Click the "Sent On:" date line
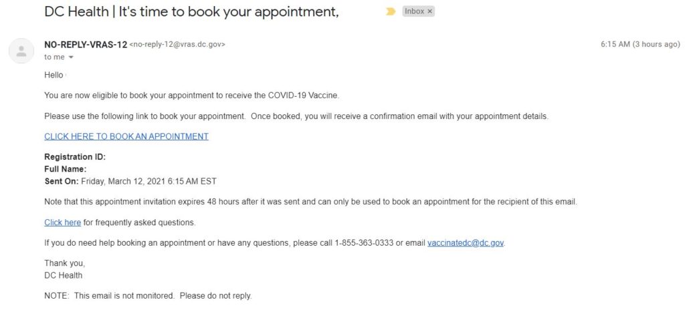The height and width of the screenshot is (326, 685). (x=130, y=181)
